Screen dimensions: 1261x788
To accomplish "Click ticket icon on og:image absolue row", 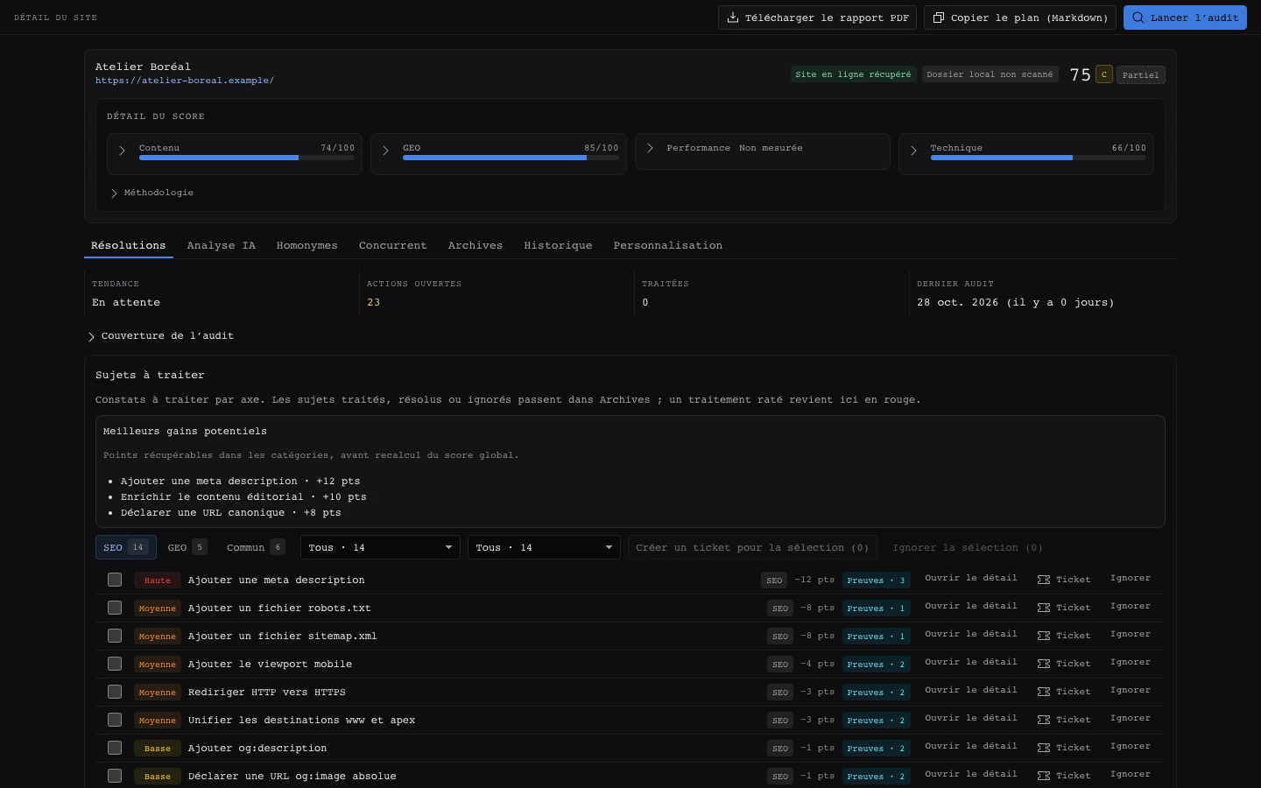I will pyautogui.click(x=1044, y=776).
